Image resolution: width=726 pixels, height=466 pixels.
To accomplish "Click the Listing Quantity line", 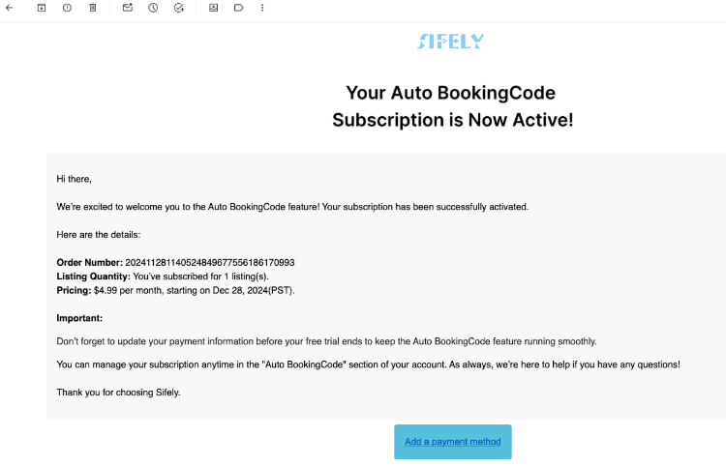I will pyautogui.click(x=163, y=277).
